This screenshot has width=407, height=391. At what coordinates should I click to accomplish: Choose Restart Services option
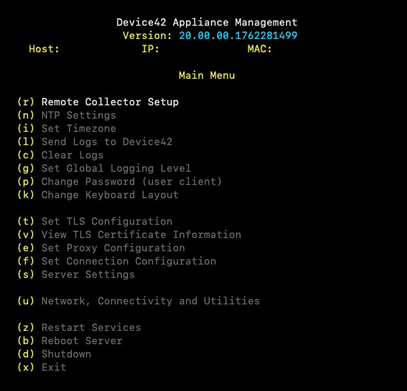coord(91,328)
